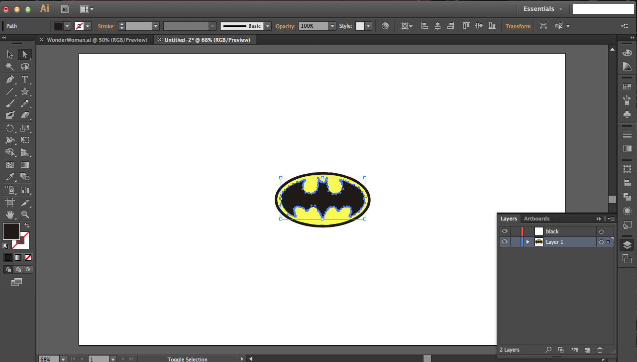Open graphic Style dropdown
The image size is (637, 362).
[x=368, y=26]
